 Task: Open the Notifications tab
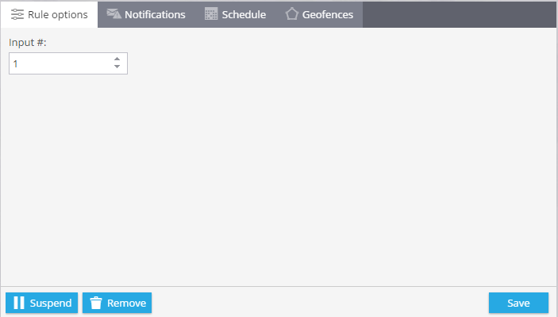click(x=146, y=14)
